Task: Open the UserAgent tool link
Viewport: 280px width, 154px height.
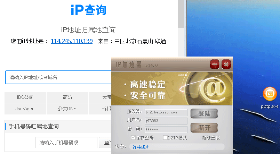Action: [25, 109]
